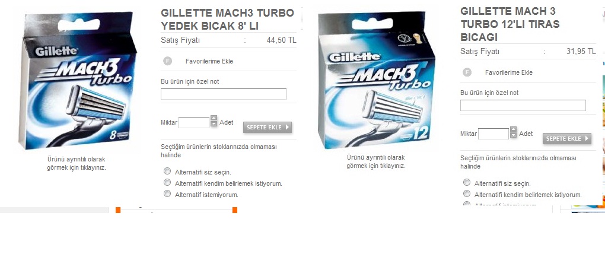Increase quantity arrow for Mach 3 Turbo 12'li
605x273 pixels.
coord(513,129)
